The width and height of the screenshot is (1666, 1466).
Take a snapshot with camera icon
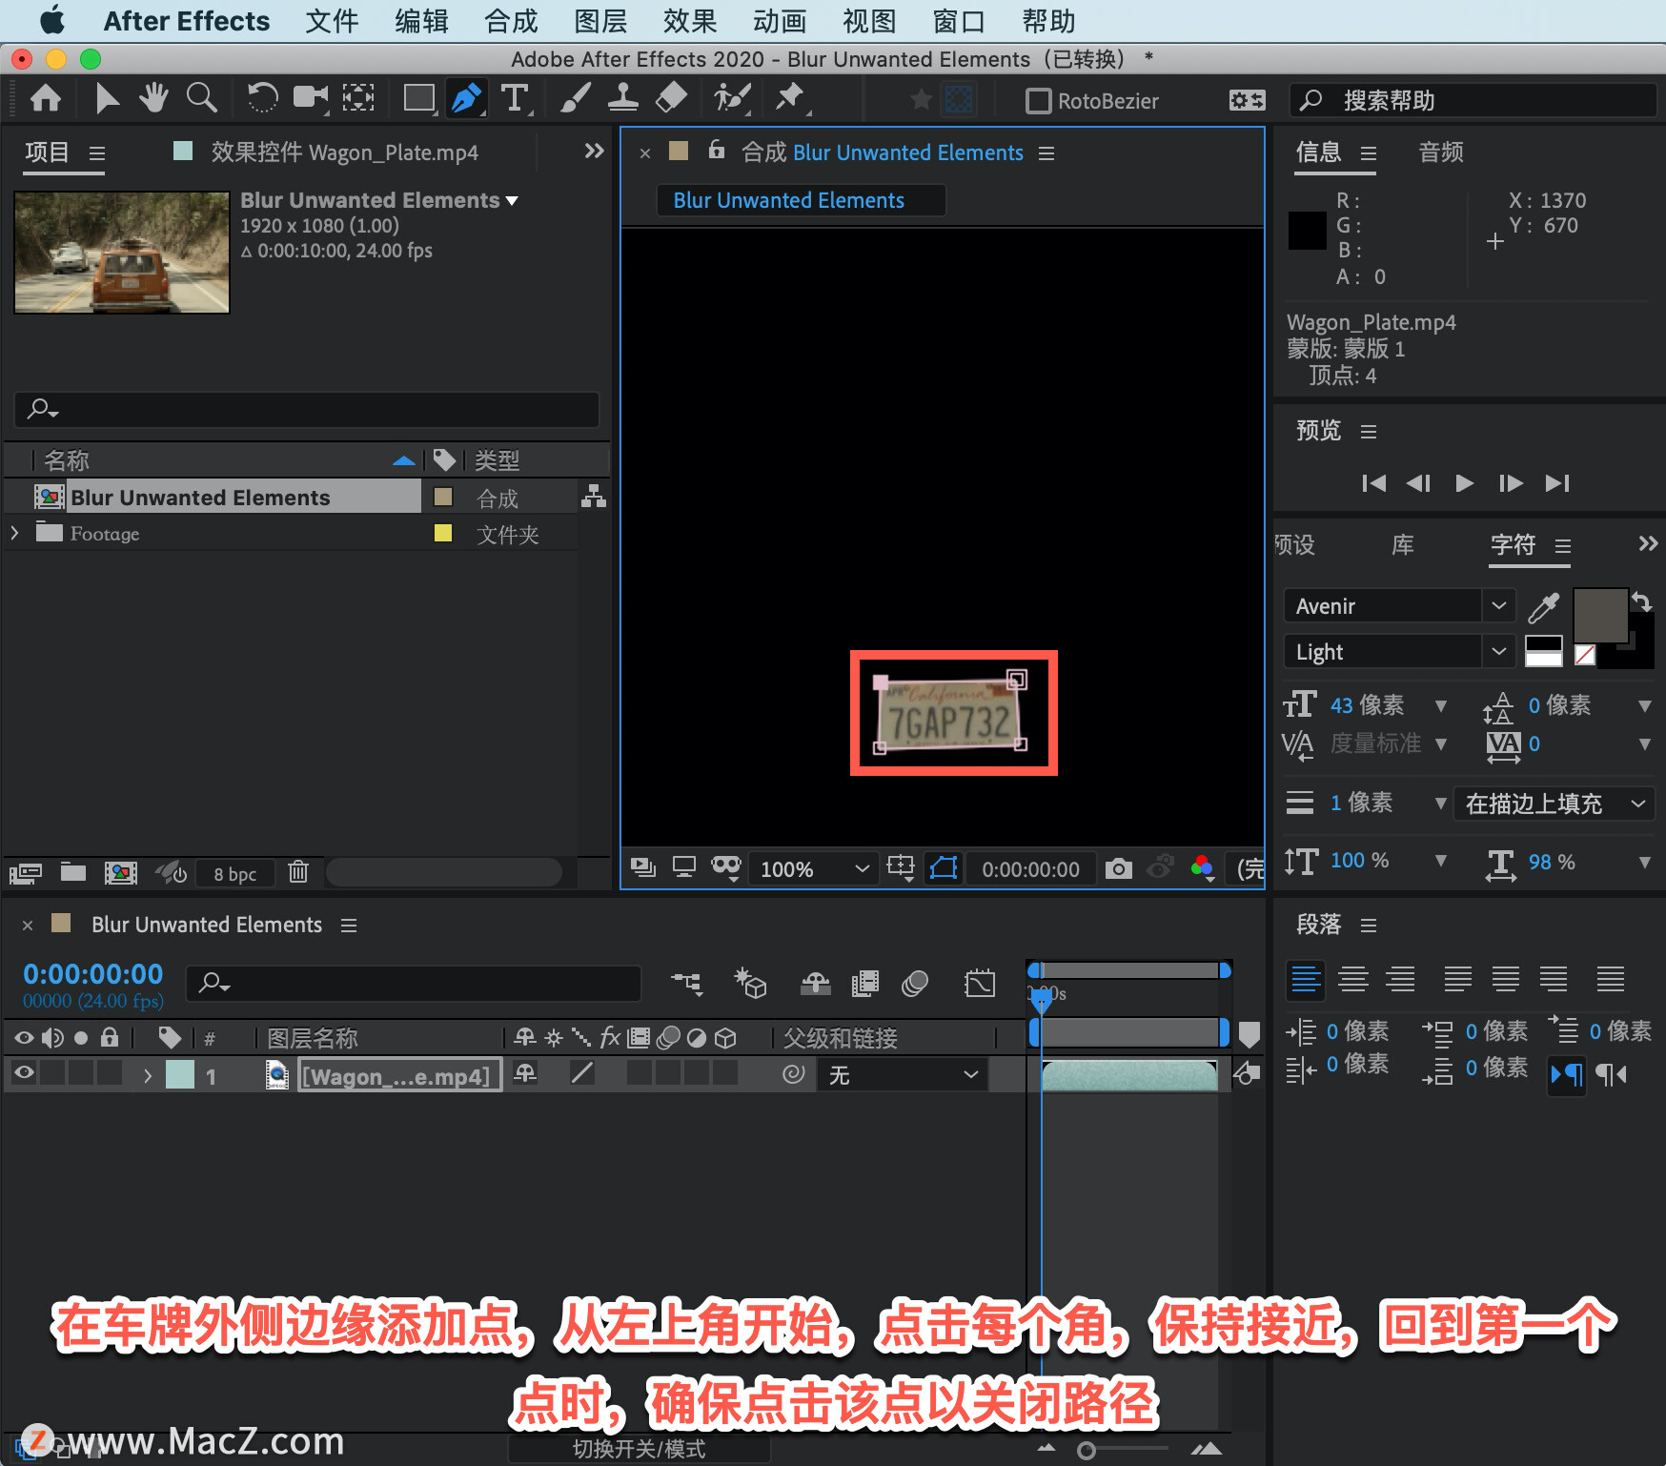(x=1119, y=868)
